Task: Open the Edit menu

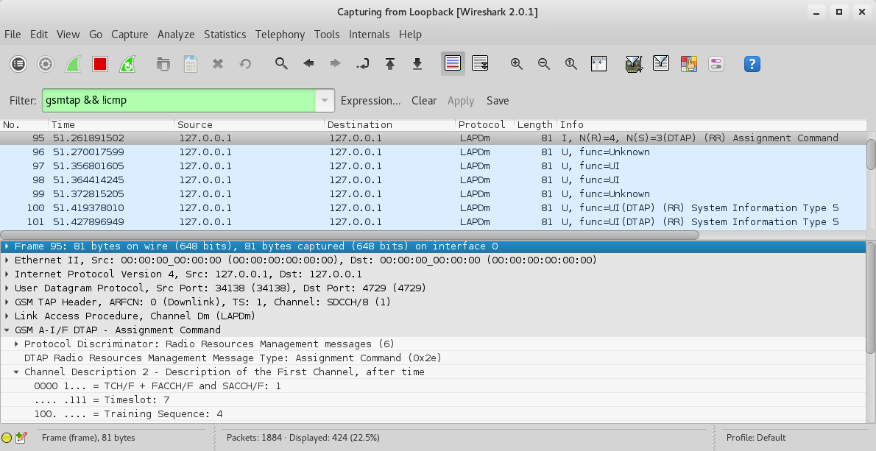Action: click(38, 35)
